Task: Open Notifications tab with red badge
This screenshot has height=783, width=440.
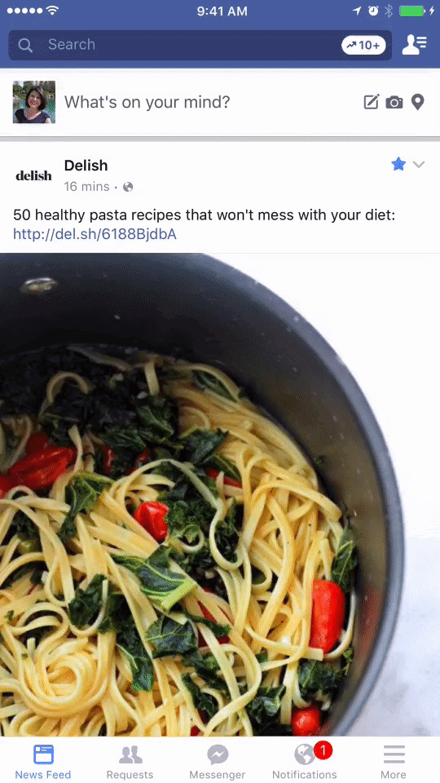Action: pyautogui.click(x=305, y=762)
